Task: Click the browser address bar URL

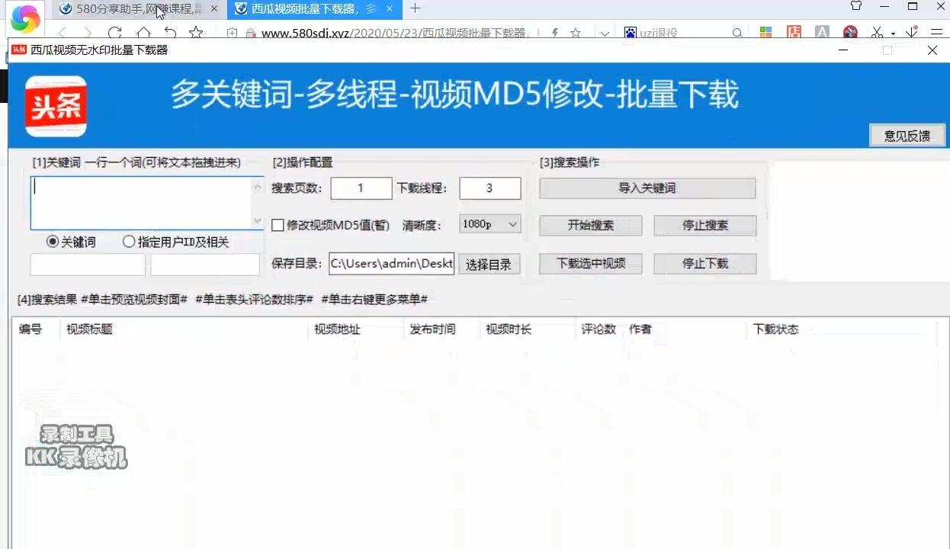Action: (395, 34)
